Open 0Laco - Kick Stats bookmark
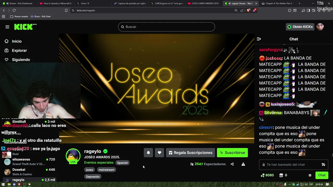333x187 pixels. coord(41,16)
